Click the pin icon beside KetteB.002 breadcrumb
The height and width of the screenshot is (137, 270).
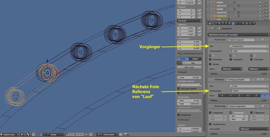209,28
